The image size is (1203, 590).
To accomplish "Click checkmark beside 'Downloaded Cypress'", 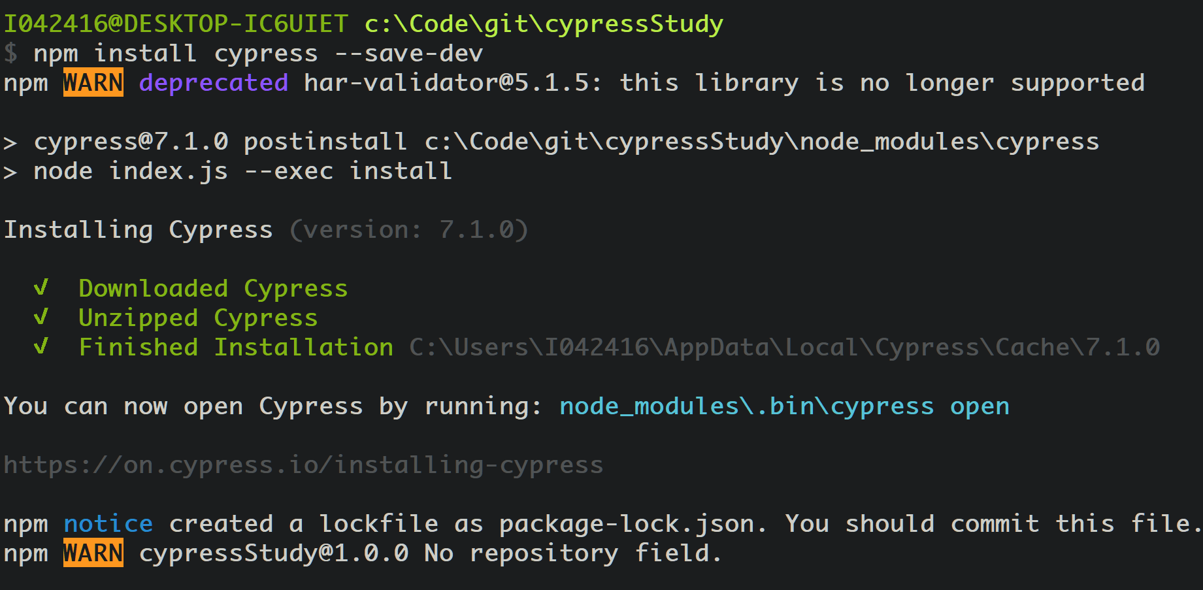I will (x=41, y=287).
